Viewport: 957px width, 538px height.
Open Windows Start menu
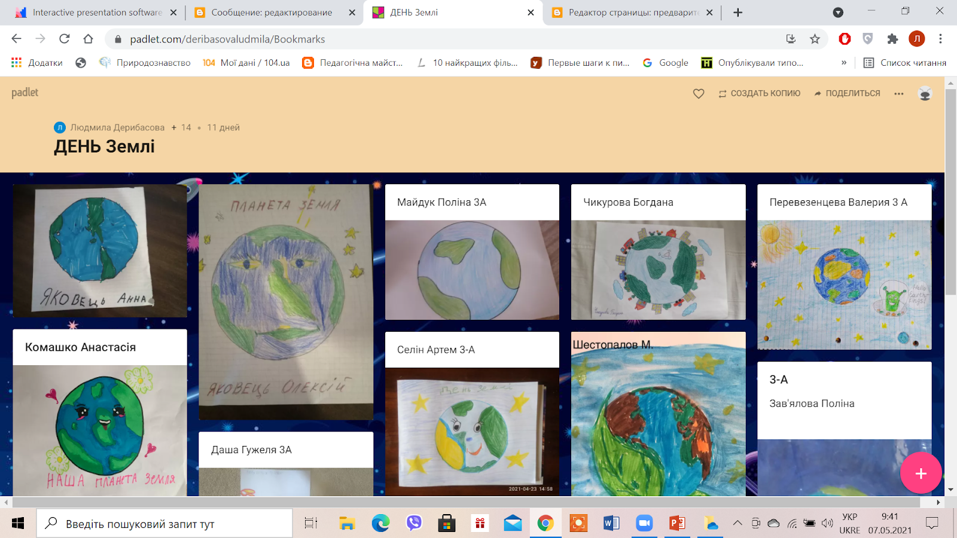(x=18, y=524)
